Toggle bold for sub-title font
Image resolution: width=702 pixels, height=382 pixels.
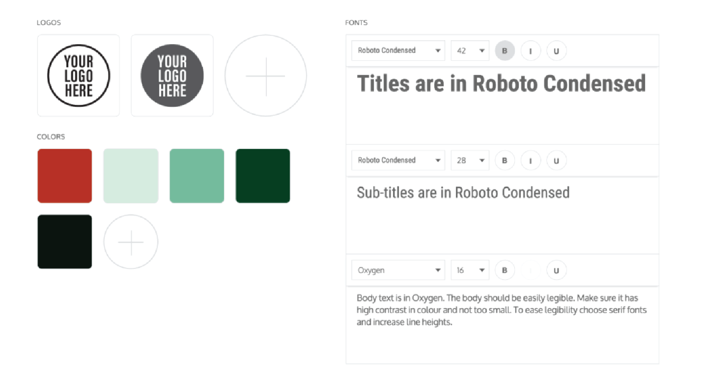tap(505, 160)
